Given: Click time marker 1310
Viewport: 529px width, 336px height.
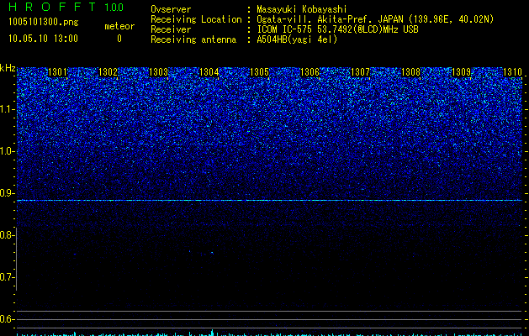Looking at the screenshot, I should coord(512,71).
